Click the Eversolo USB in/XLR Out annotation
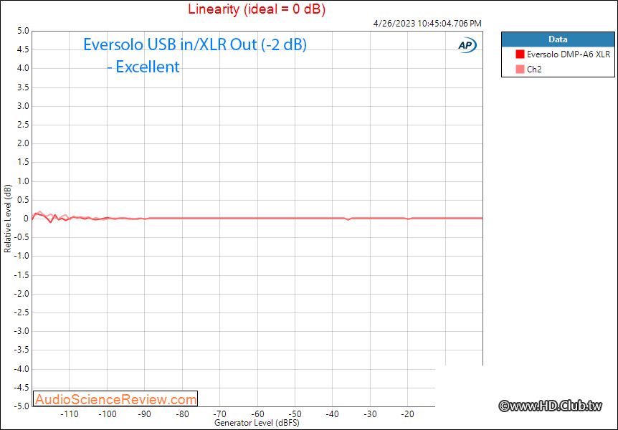Screen dimensions: 618x430 coord(195,44)
